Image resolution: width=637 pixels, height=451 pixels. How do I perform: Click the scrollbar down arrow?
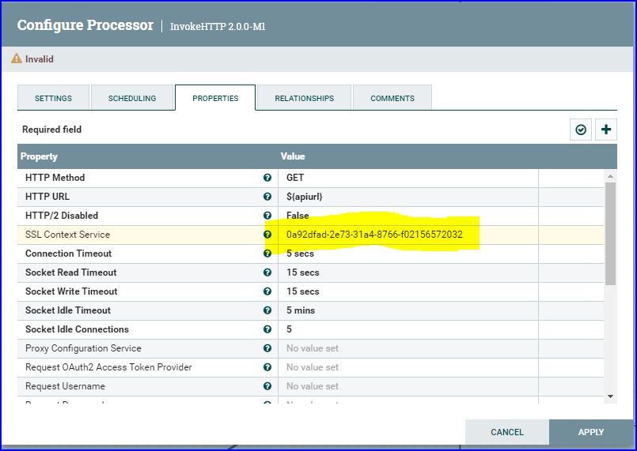point(610,397)
